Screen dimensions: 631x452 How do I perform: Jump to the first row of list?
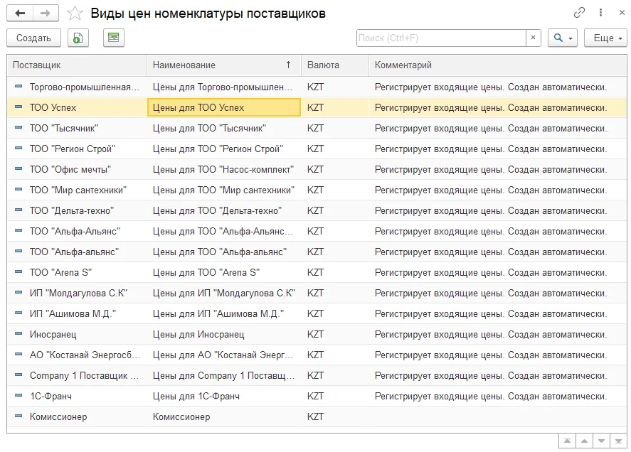pyautogui.click(x=567, y=441)
